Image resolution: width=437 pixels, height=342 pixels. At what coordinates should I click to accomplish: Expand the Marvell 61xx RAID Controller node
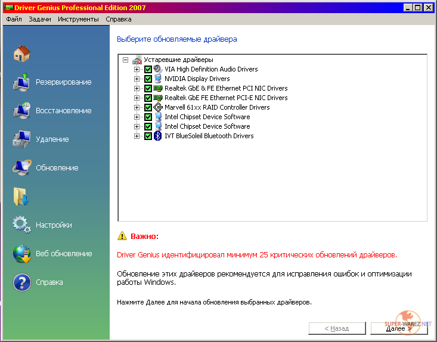[x=137, y=107]
